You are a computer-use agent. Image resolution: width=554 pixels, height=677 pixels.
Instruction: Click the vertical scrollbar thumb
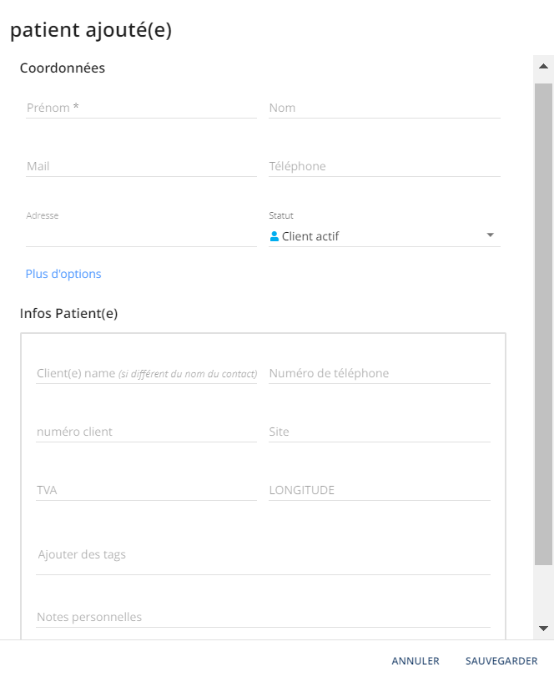[x=544, y=324]
